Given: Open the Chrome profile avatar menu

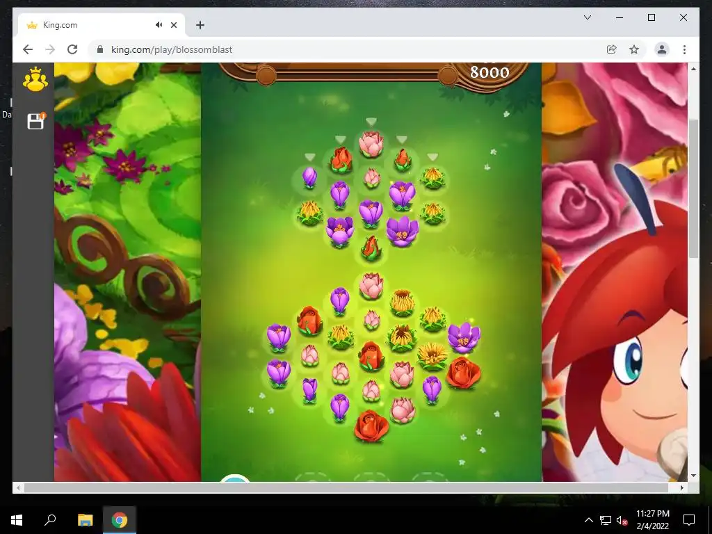Looking at the screenshot, I should tap(662, 49).
